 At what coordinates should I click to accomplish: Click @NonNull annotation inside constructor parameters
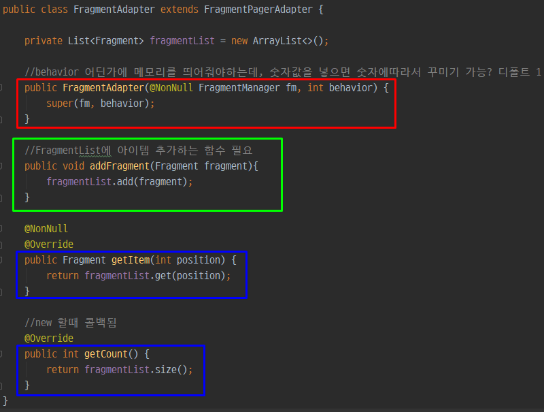tap(171, 88)
